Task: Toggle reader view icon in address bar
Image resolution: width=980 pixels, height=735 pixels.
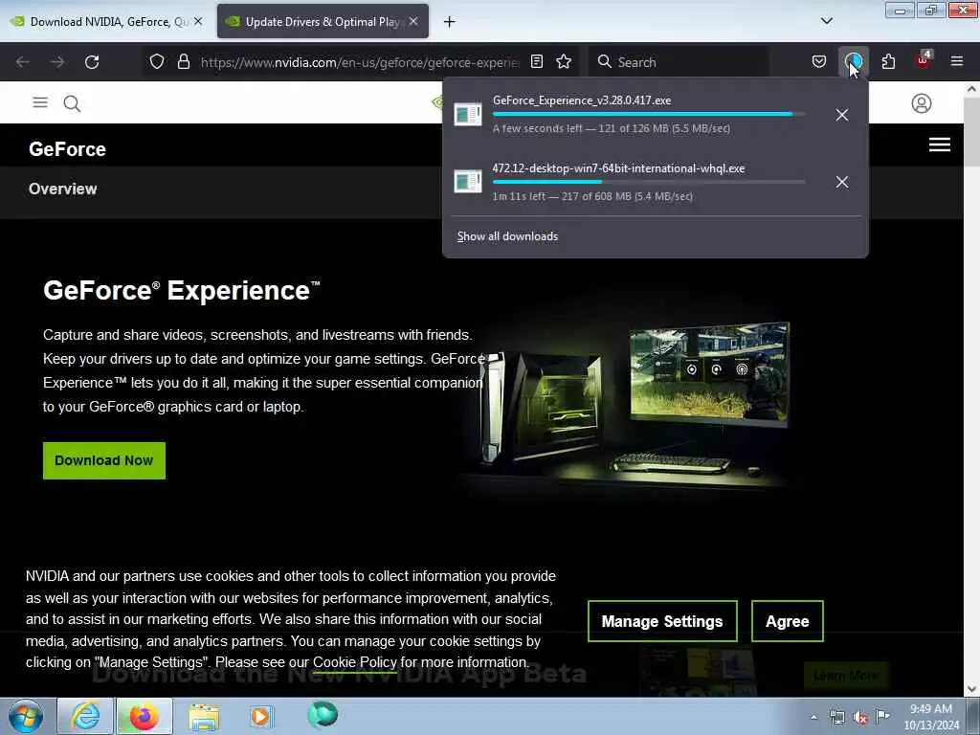Action: coord(537,61)
